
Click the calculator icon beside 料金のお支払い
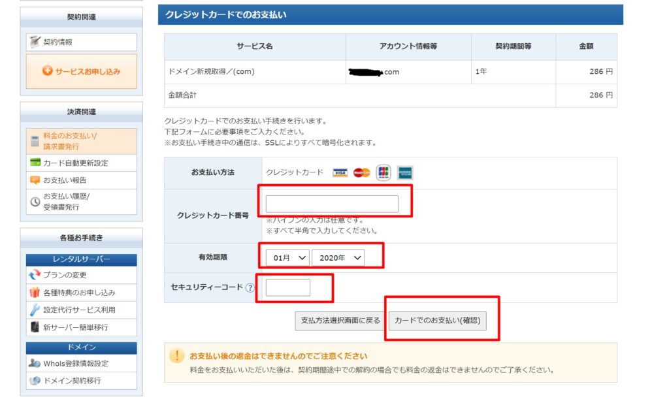[35, 141]
